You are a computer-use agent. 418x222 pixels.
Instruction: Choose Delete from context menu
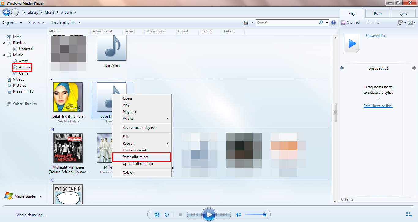point(142,173)
